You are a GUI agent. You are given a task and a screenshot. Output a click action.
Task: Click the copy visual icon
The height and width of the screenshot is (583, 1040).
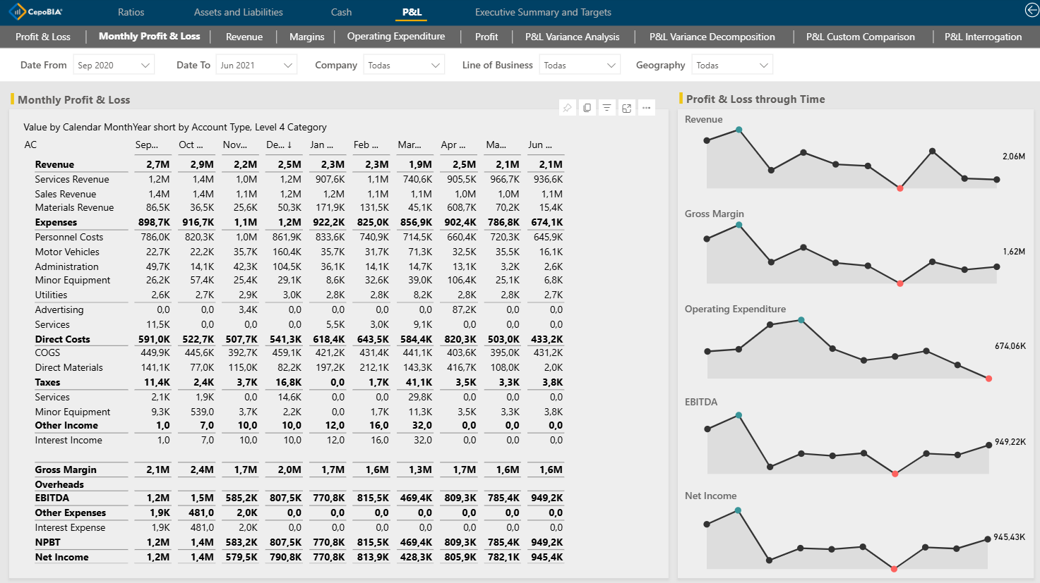pyautogui.click(x=587, y=108)
